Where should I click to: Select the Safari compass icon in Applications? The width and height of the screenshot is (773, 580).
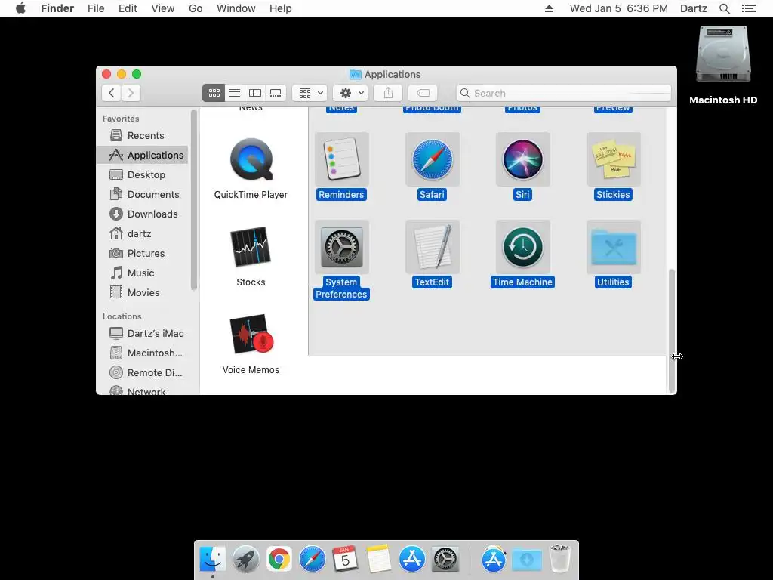click(433, 159)
